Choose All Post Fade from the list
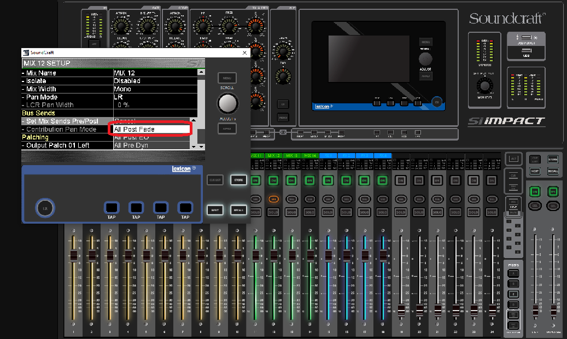This screenshot has height=339, width=567. tap(151, 129)
